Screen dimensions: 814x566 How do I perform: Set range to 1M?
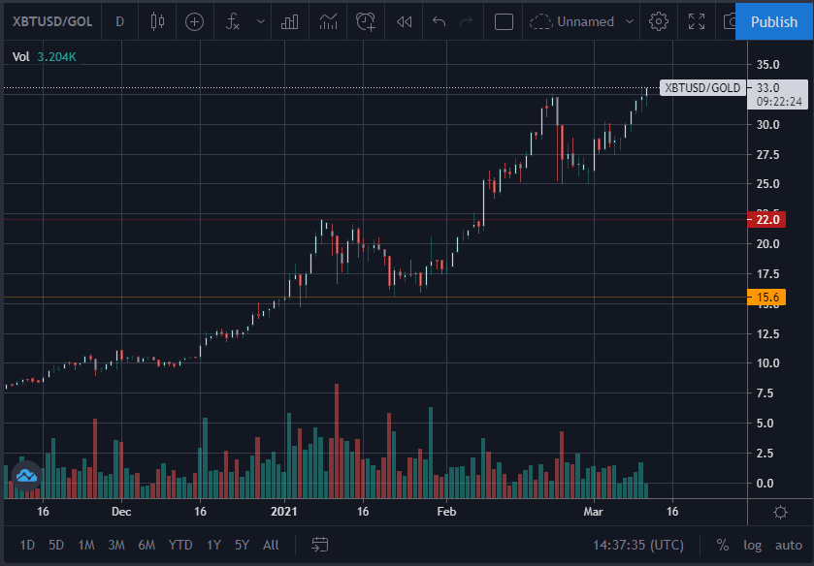(x=86, y=545)
